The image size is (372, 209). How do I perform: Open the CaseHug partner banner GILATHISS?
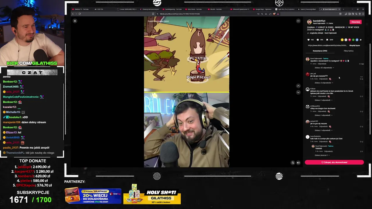click(x=93, y=196)
